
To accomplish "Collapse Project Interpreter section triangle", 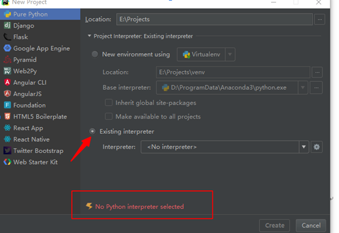I will [89, 36].
